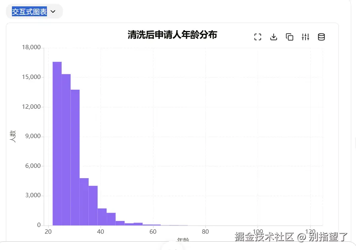Click y-axis label 12,000

[x=31, y=107]
